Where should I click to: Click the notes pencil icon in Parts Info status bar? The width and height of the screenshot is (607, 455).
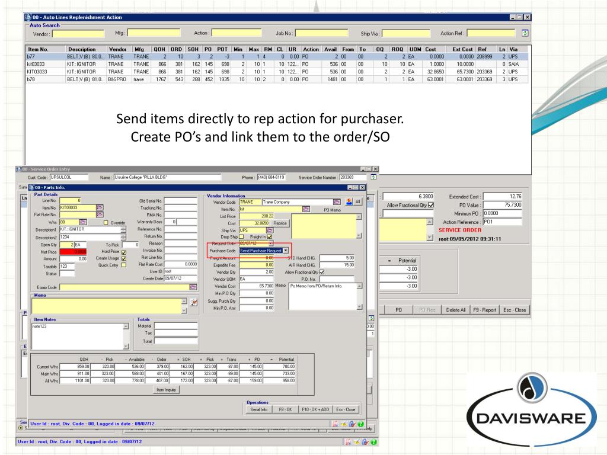343,424
